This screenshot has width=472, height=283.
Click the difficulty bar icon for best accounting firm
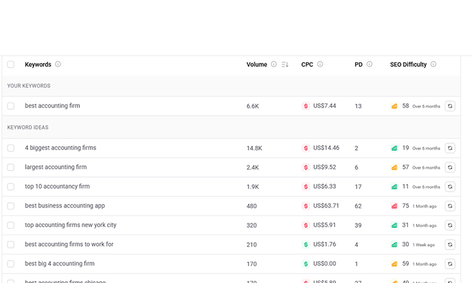(x=394, y=106)
